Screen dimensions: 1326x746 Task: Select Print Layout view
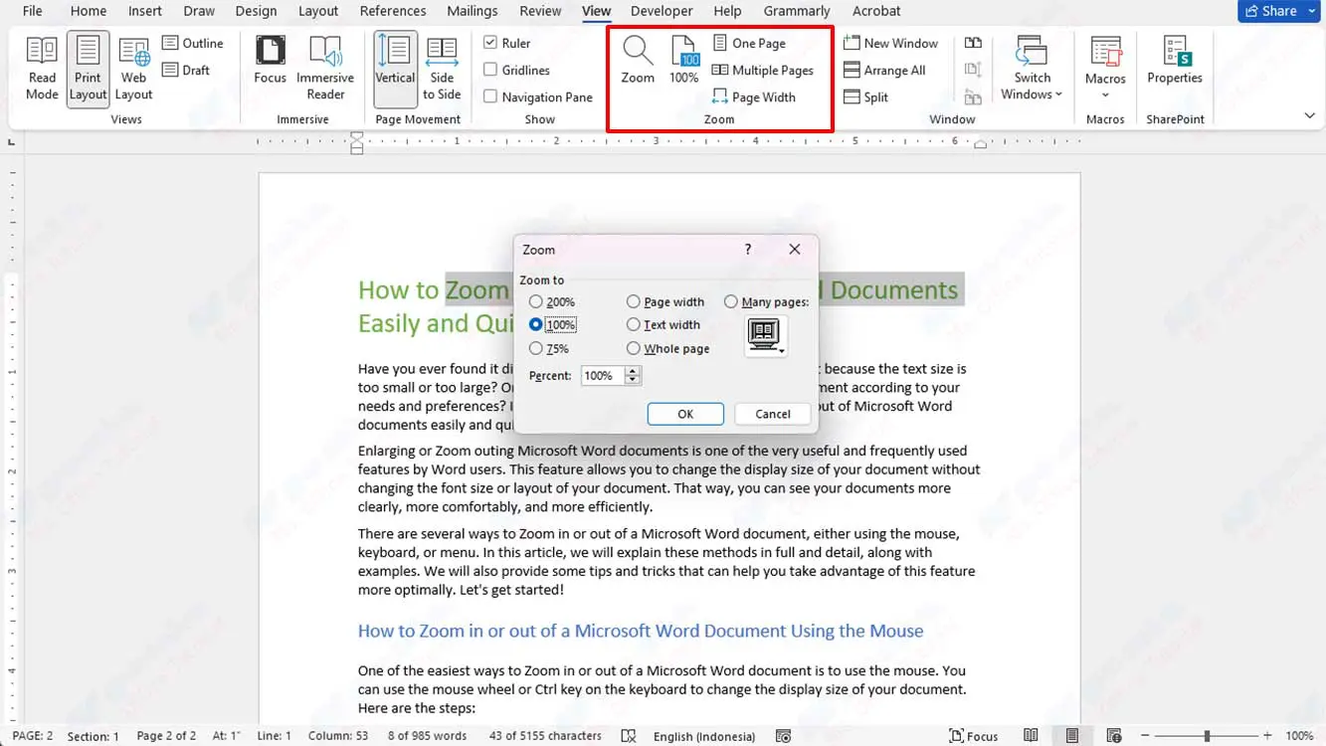point(88,68)
